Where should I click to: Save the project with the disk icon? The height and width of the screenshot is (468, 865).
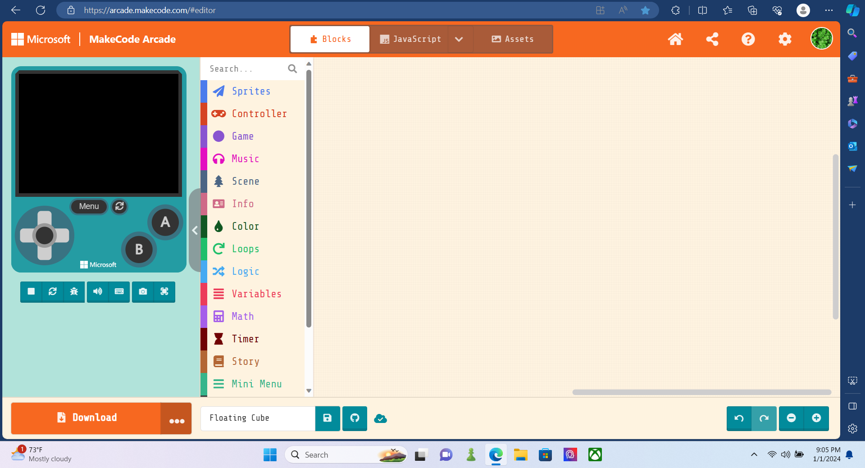[328, 418]
